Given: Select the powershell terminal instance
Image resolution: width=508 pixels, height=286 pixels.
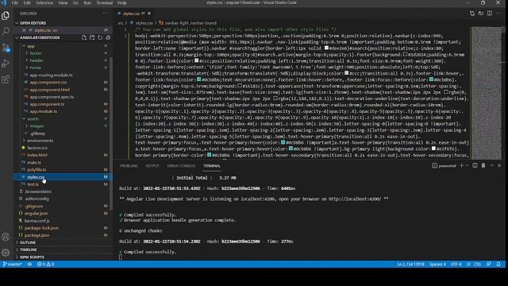Looking at the screenshot, I should (x=444, y=166).
